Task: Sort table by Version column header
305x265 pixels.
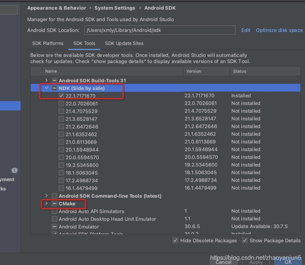Action: click(206, 71)
